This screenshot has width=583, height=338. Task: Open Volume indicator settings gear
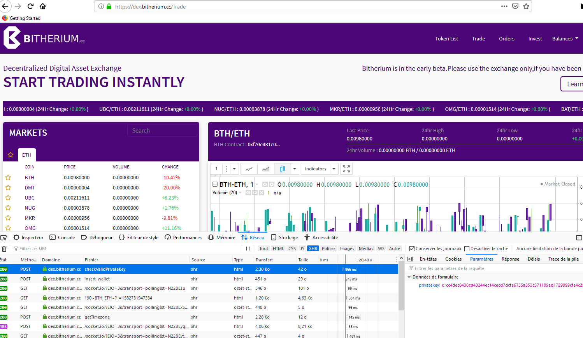point(255,193)
